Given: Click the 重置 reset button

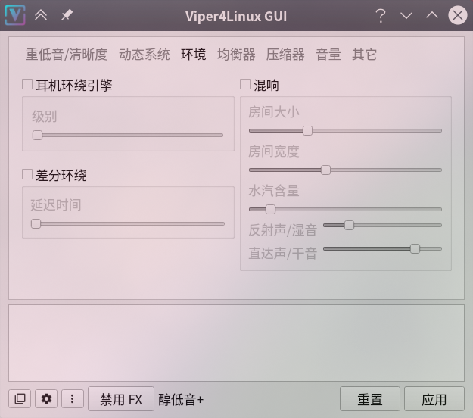Looking at the screenshot, I should pyautogui.click(x=370, y=399).
